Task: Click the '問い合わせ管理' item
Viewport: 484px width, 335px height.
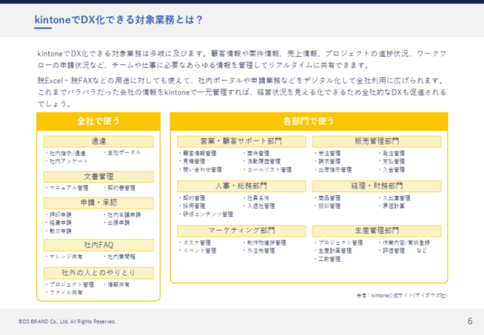Action: pos(202,169)
